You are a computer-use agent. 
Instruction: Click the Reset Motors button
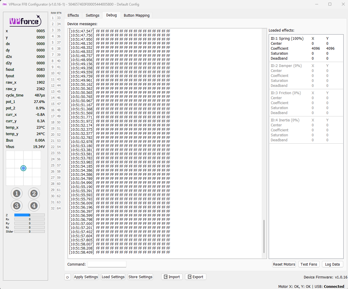(284, 264)
